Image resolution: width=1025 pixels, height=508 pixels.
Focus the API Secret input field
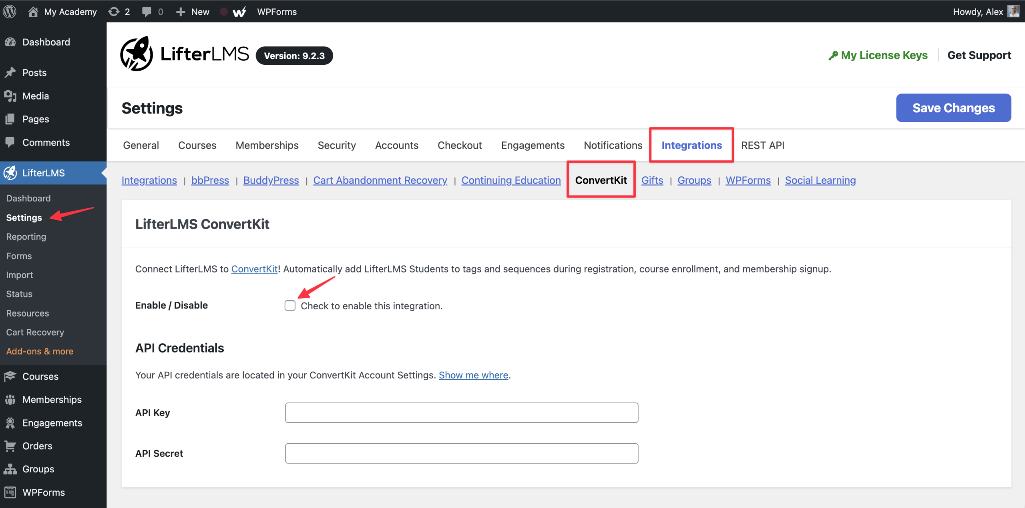[461, 453]
